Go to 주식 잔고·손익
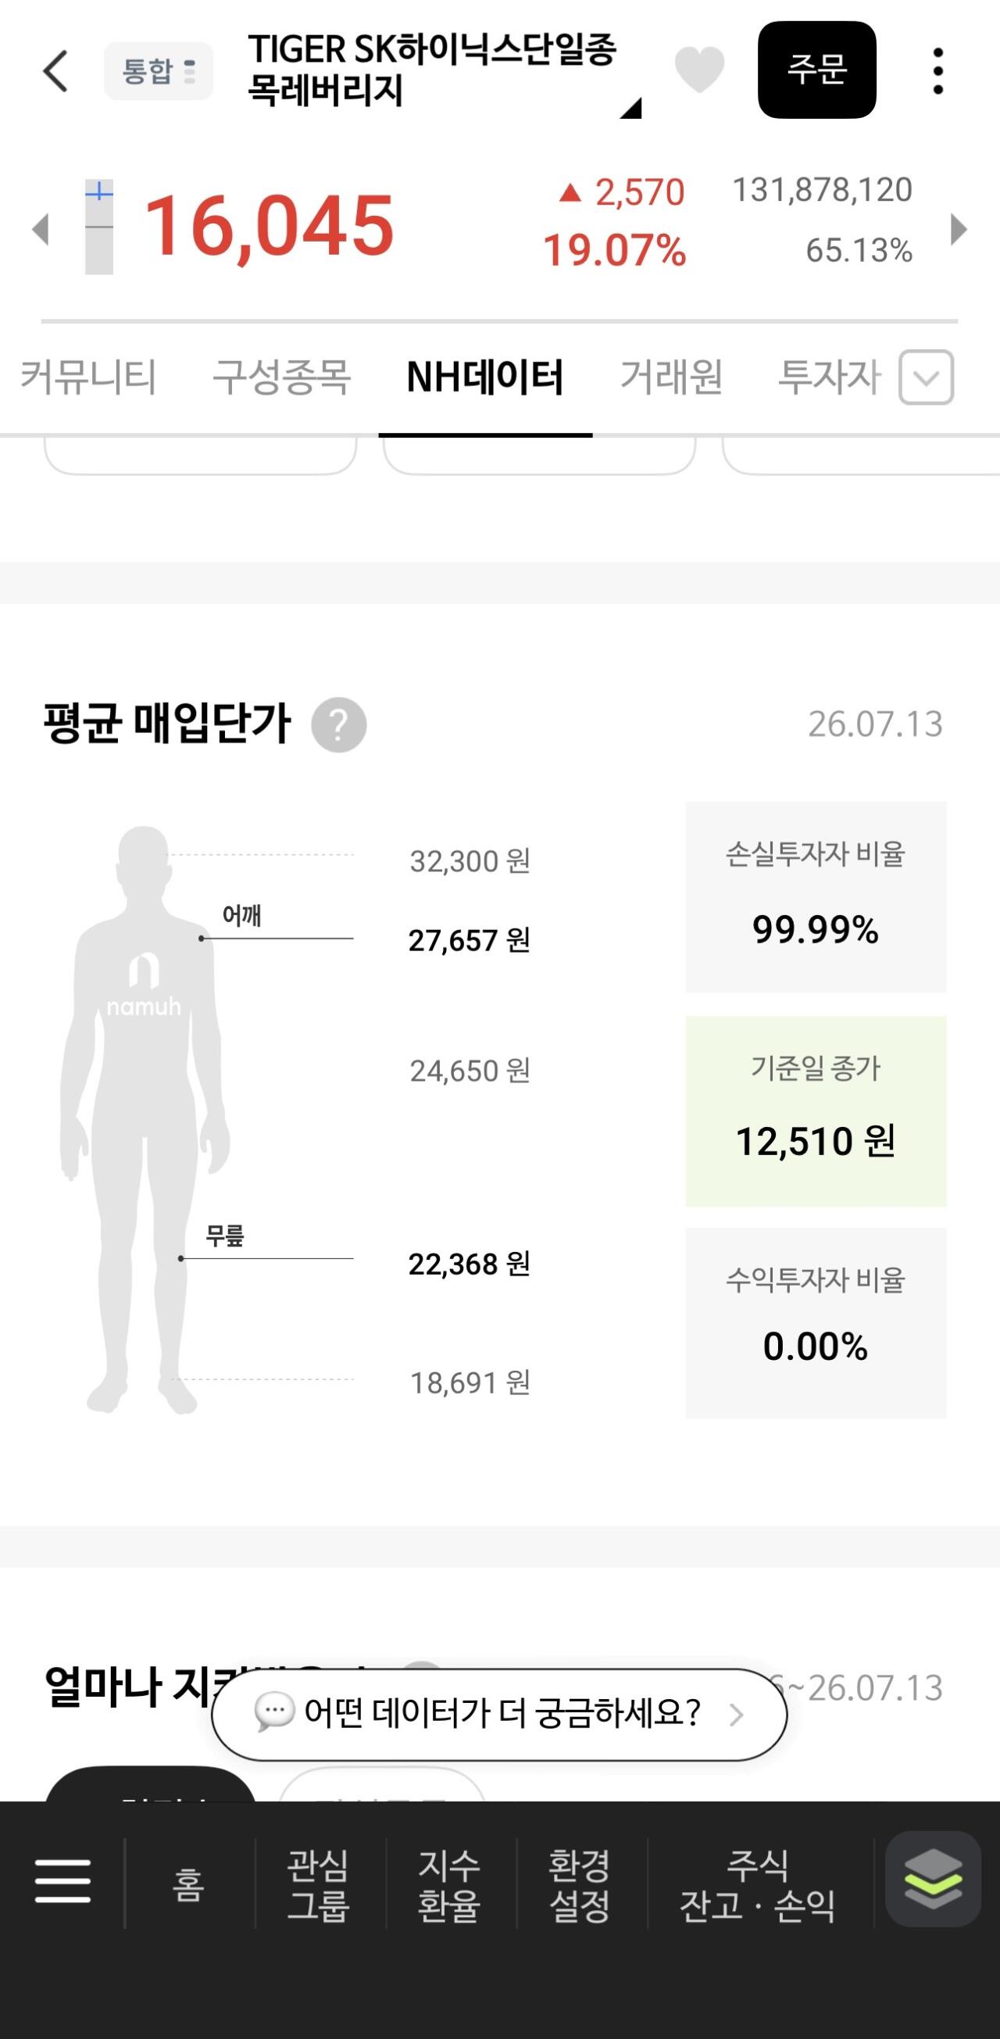The image size is (1000, 2039). (x=758, y=1885)
